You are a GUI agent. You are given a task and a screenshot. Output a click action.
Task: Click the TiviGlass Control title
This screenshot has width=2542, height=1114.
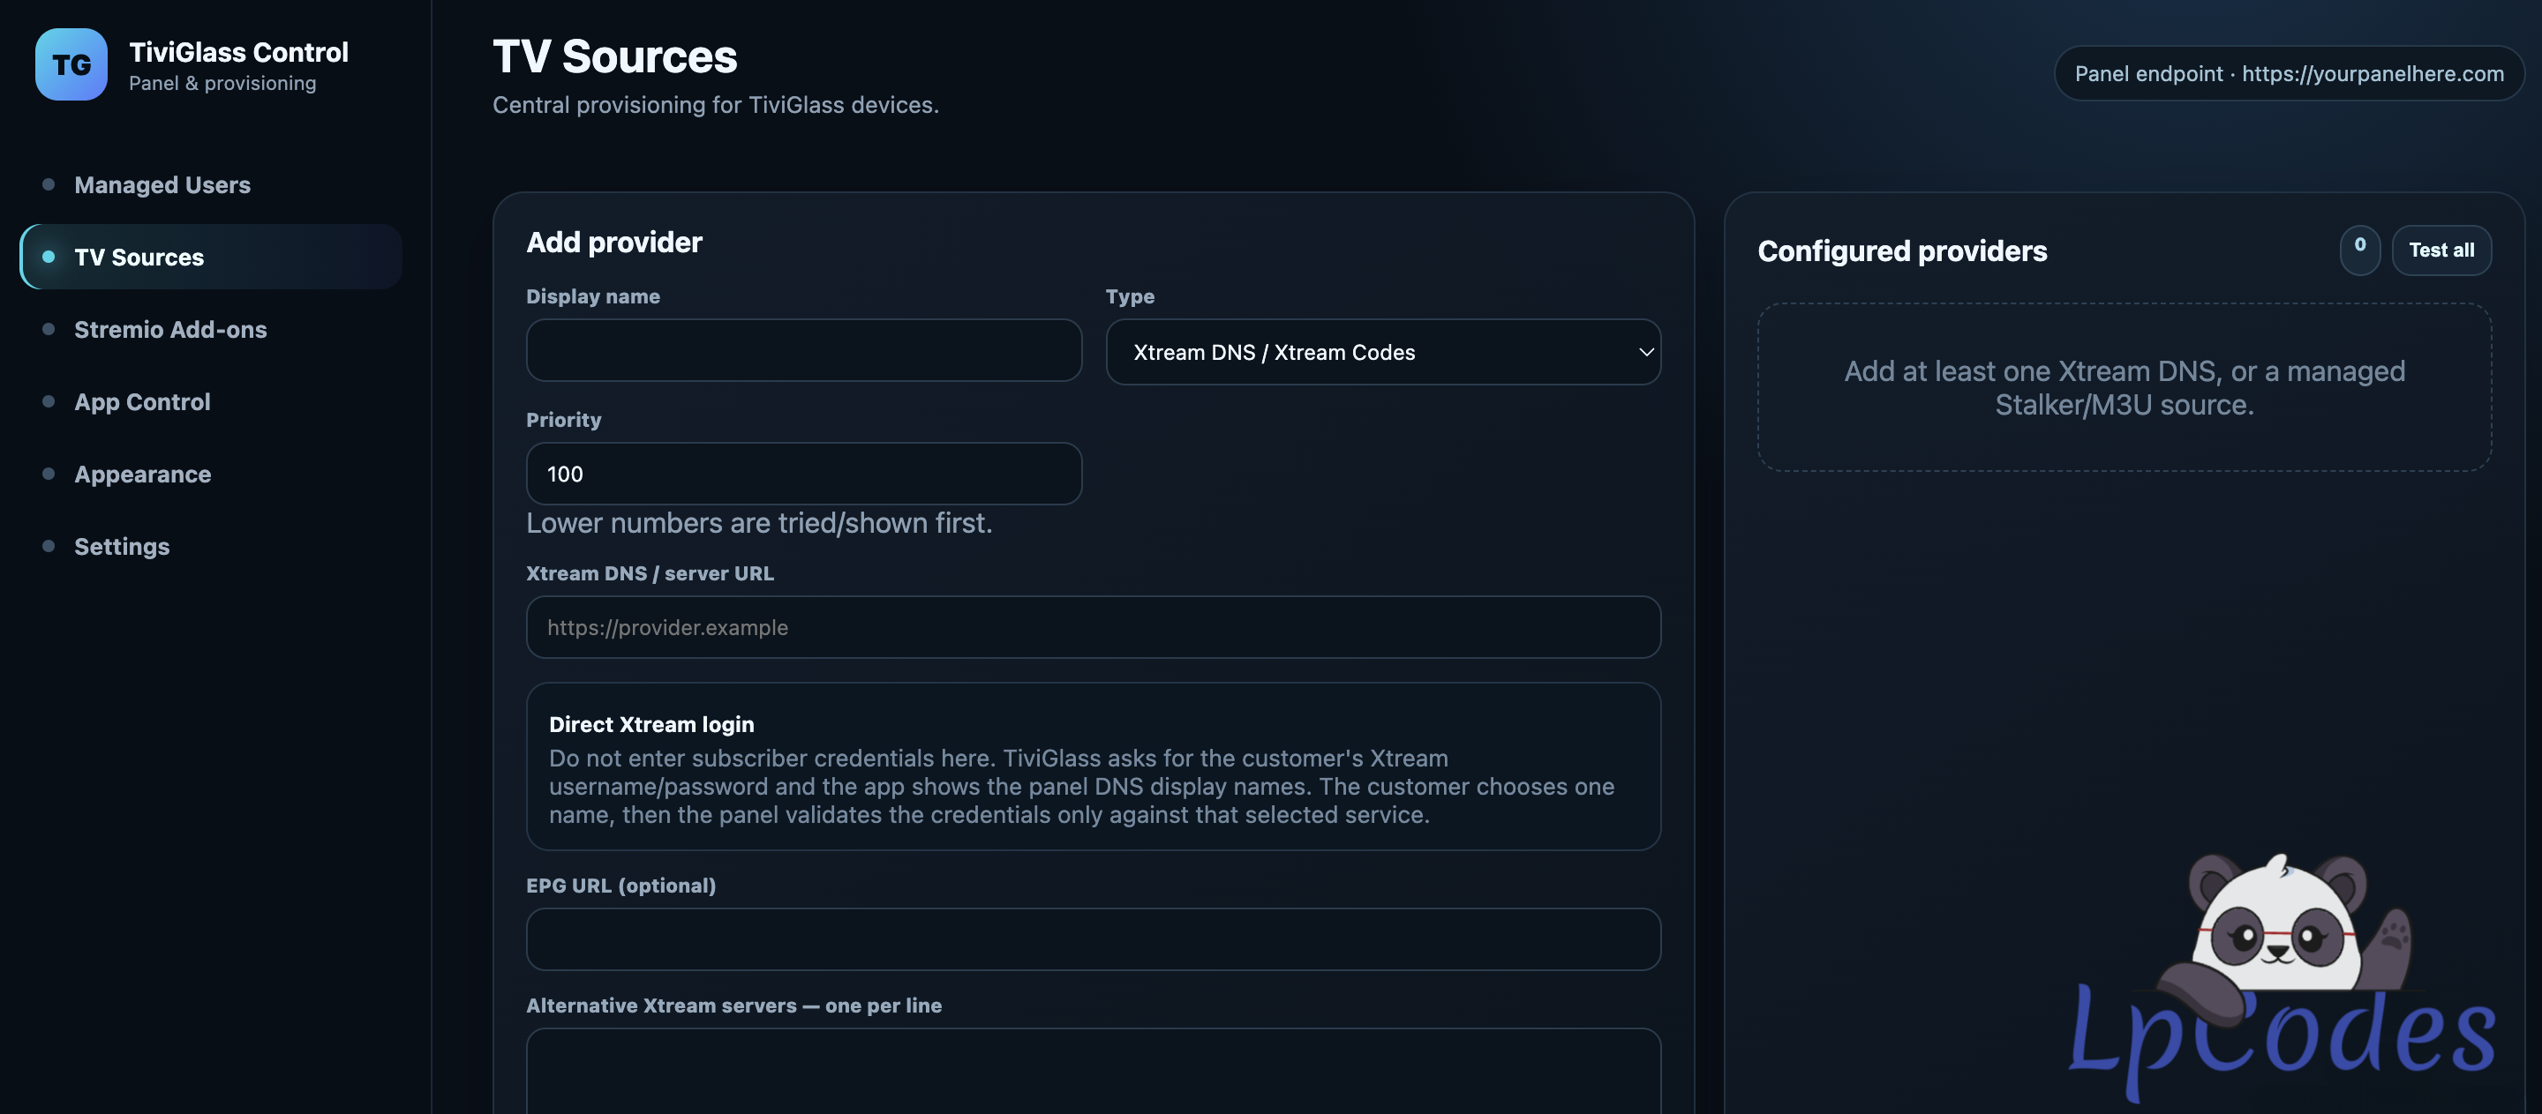239,51
